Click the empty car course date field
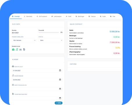The width and height of the screenshot is (132, 105). 37,89
